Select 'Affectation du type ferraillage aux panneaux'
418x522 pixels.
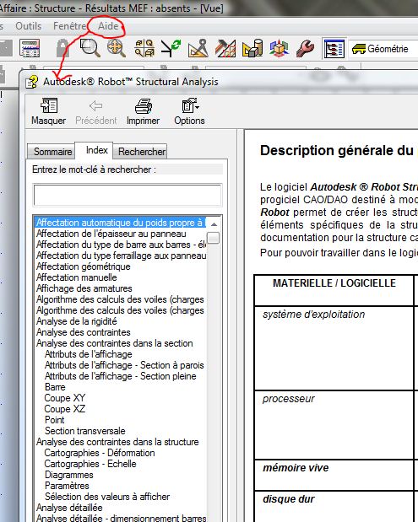tap(121, 256)
